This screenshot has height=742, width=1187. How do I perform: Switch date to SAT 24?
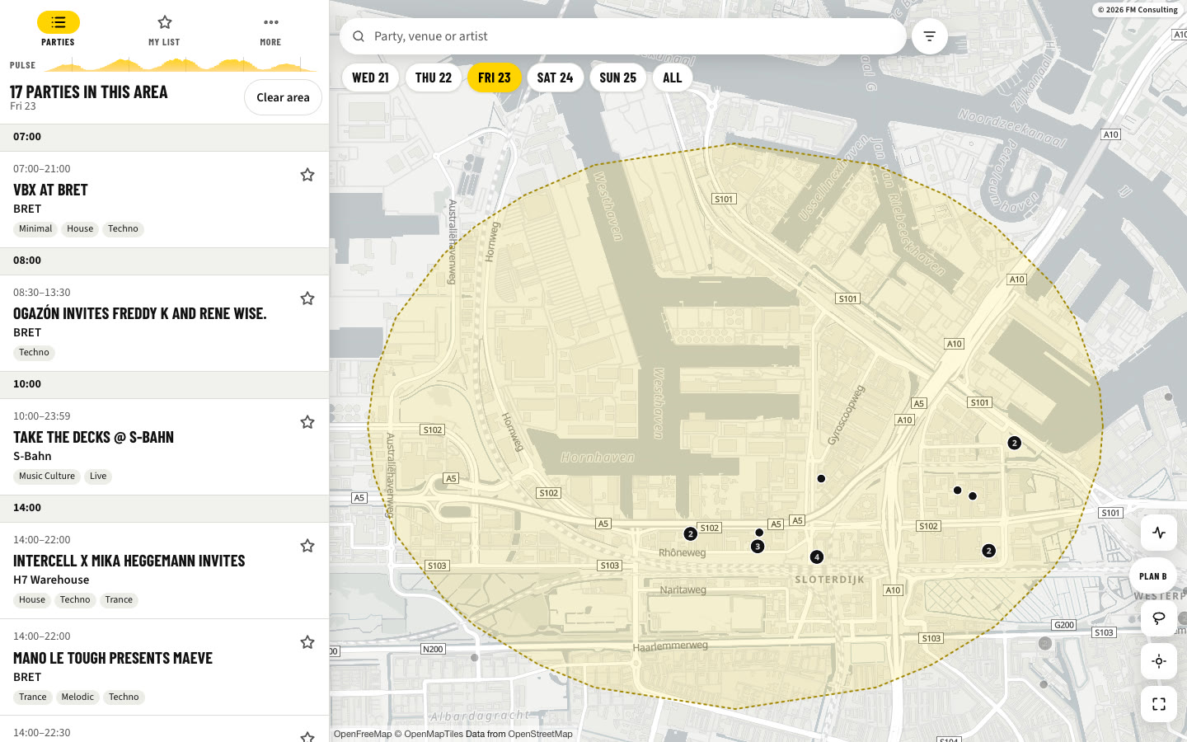(555, 77)
